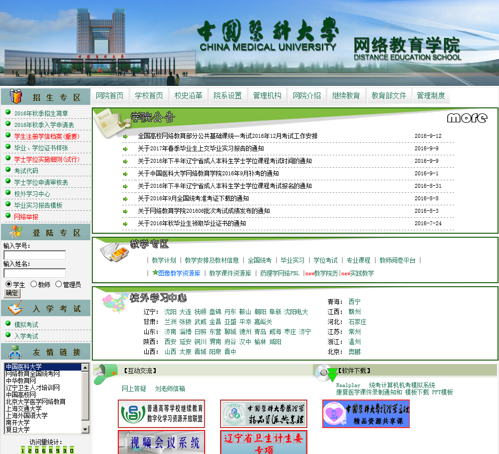Pick 上海交通大学 in the links list
The image size is (499, 454).
click(24, 409)
